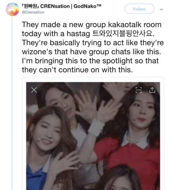Select the GodNako™ part of name
This screenshot has width=169, height=190.
click(87, 6)
